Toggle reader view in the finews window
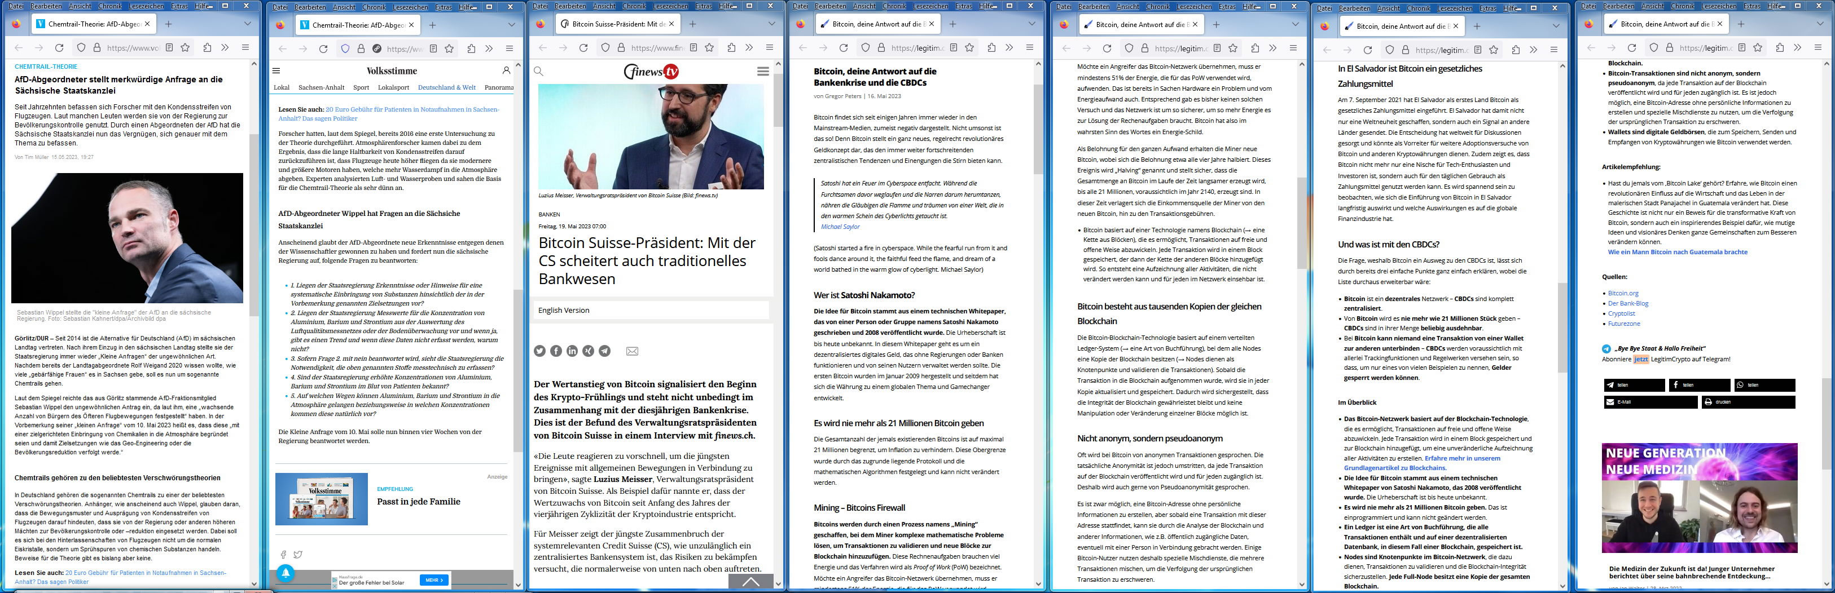Viewport: 1835px width, 593px height. pyautogui.click(x=693, y=48)
